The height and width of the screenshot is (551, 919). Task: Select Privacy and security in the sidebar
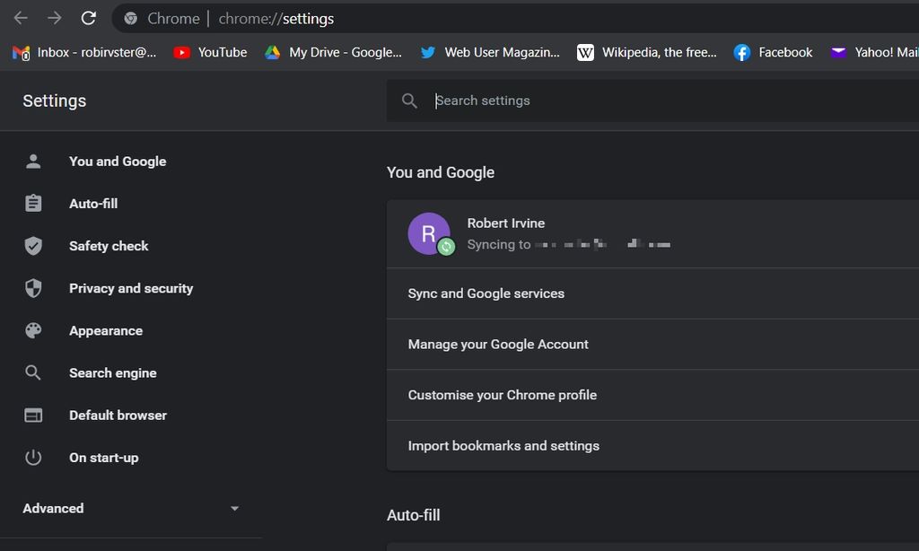[x=131, y=288]
